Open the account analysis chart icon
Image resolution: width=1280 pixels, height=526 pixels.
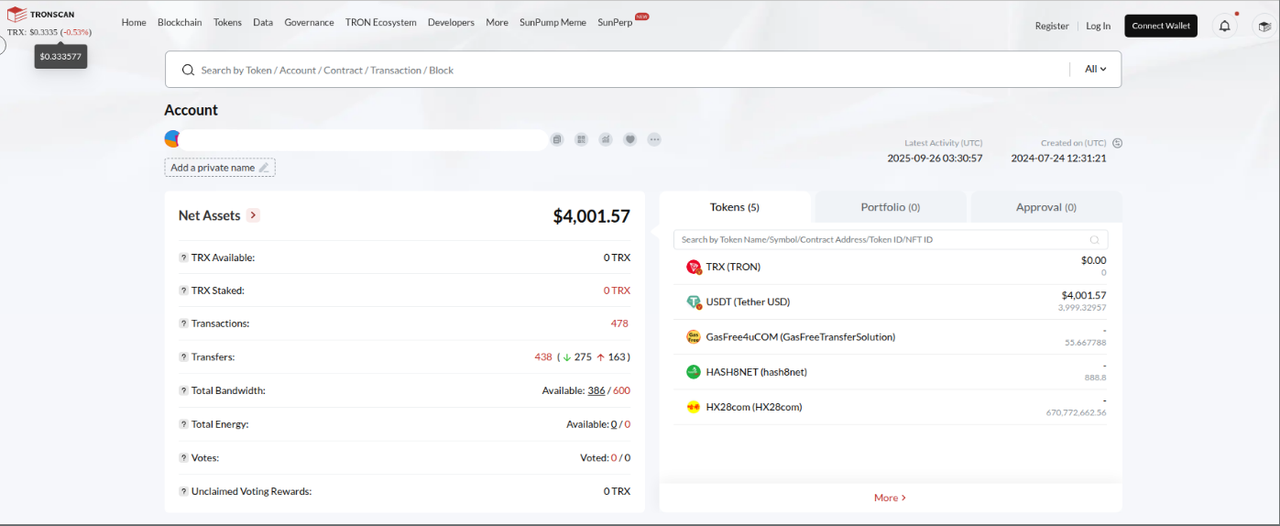pyautogui.click(x=606, y=139)
